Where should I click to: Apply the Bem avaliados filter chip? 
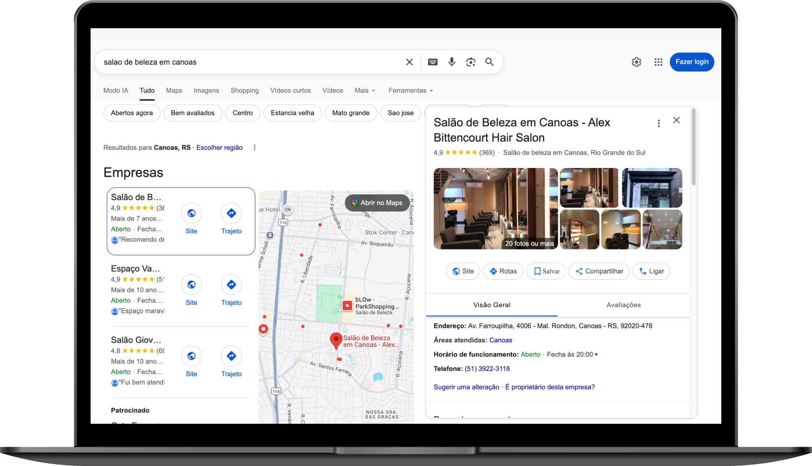pyautogui.click(x=193, y=113)
